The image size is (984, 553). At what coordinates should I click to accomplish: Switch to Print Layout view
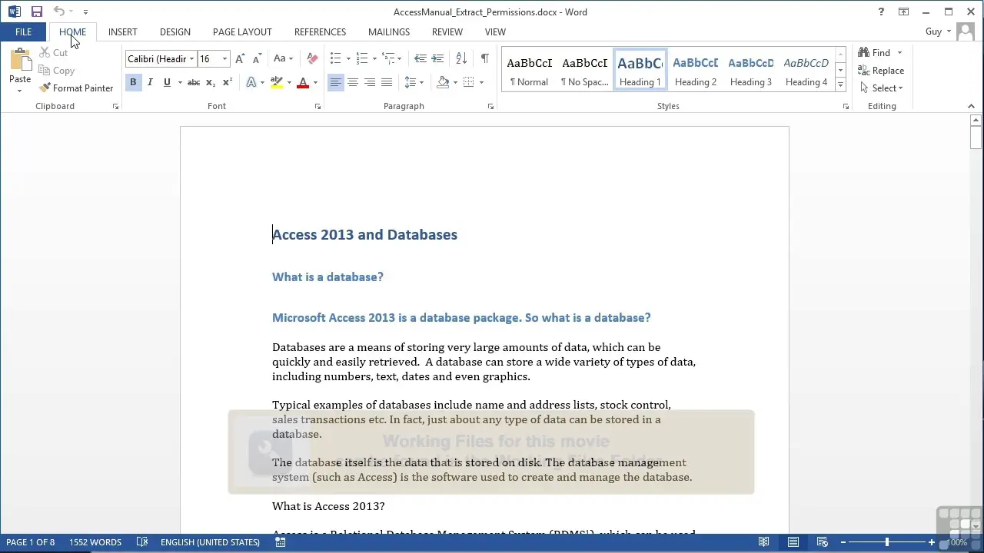793,542
